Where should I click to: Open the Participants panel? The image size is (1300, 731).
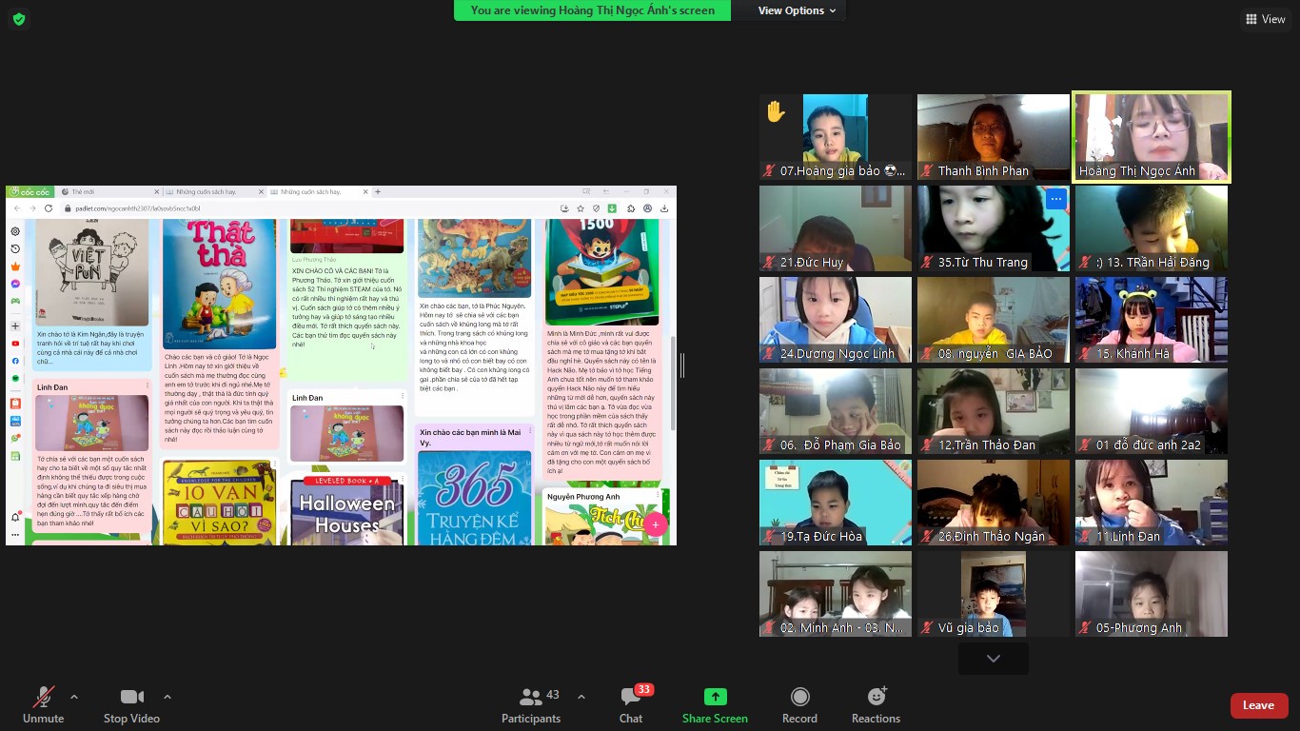[531, 705]
